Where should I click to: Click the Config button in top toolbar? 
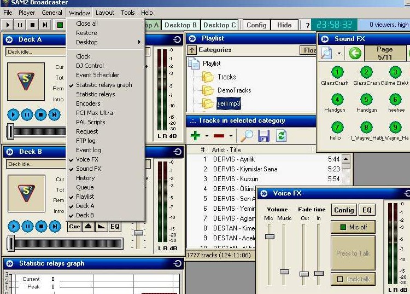(256, 25)
